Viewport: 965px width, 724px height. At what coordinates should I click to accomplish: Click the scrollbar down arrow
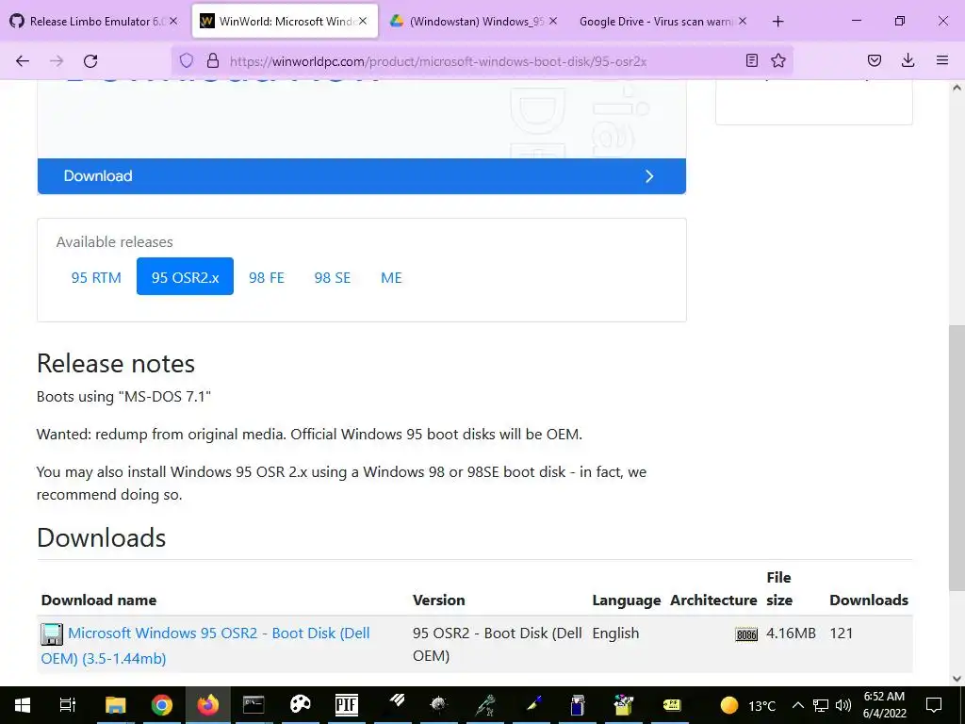point(957,679)
